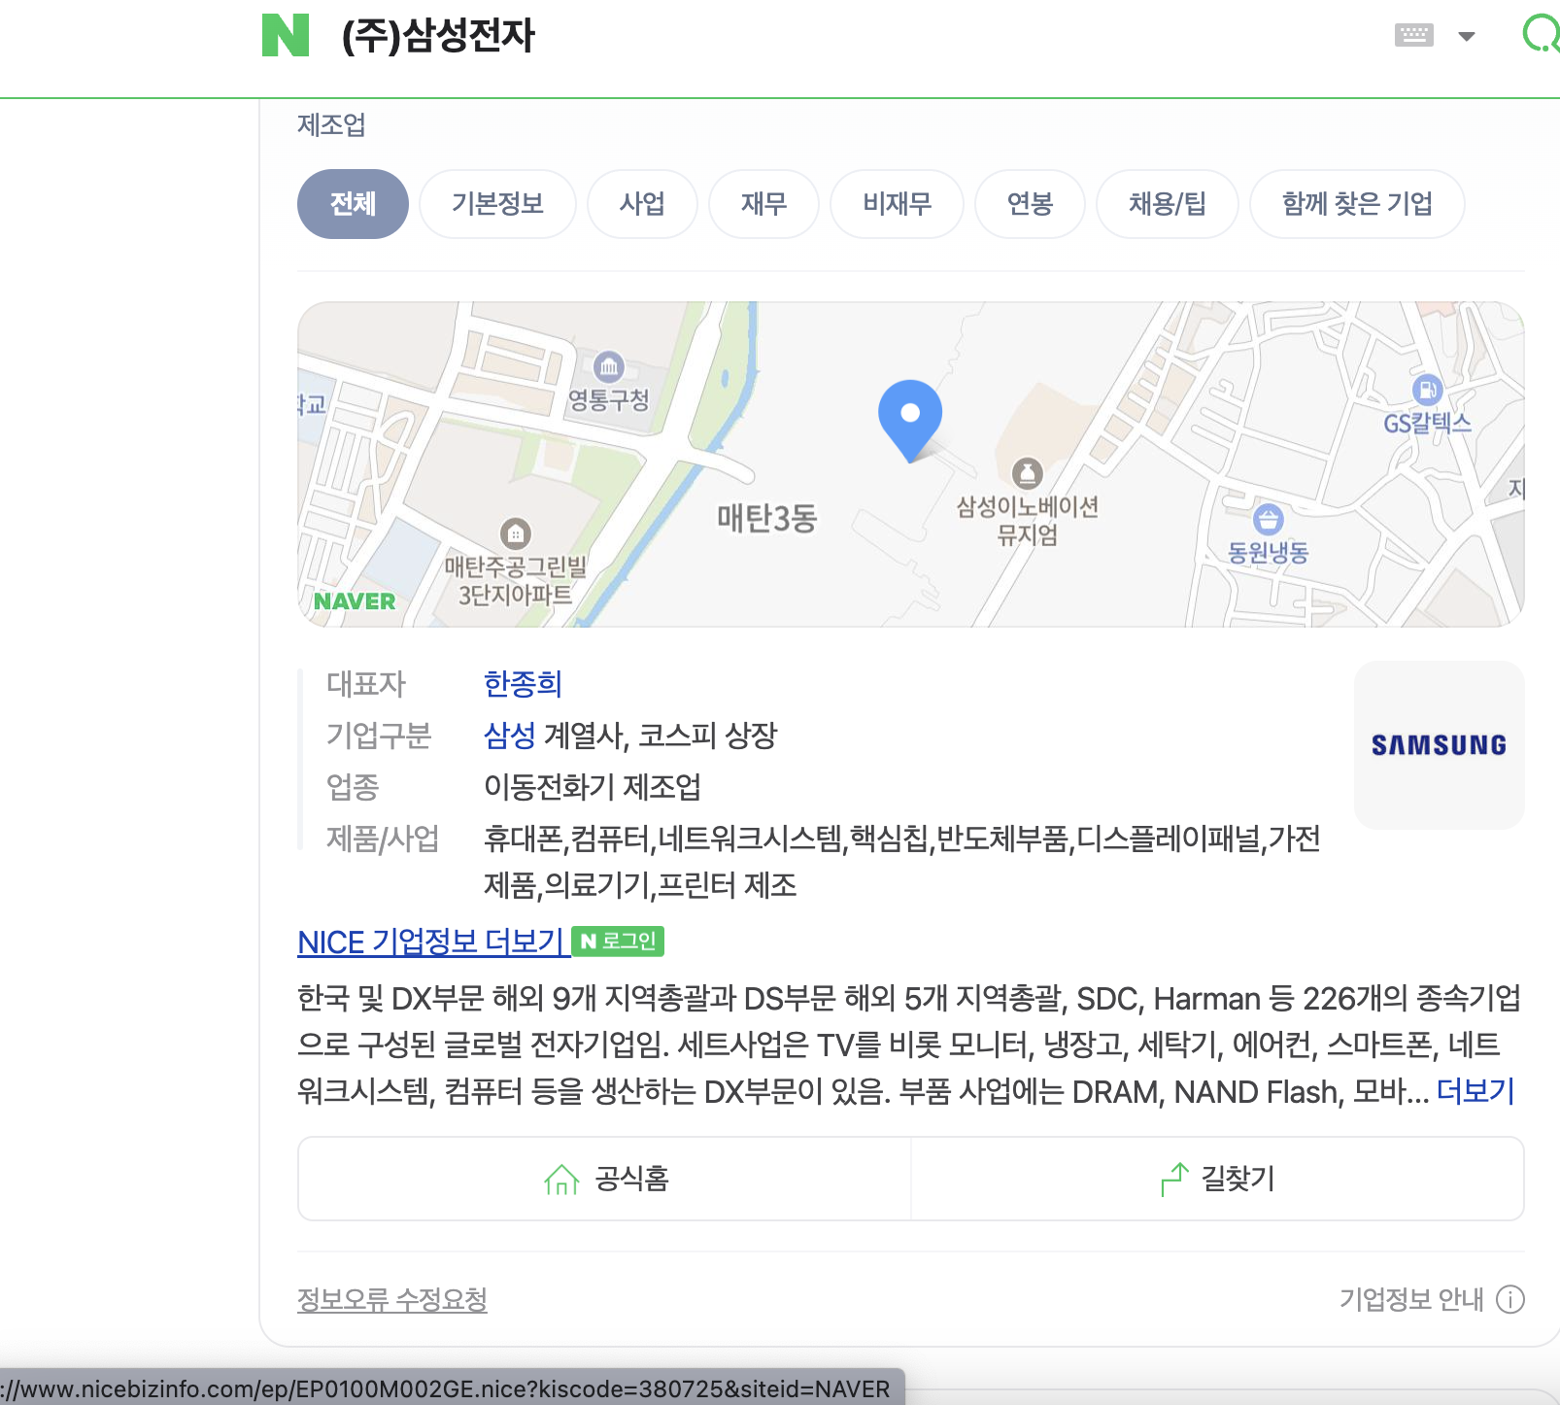Click the GS칼텍스 gas station icon
The height and width of the screenshot is (1405, 1560).
click(1427, 390)
